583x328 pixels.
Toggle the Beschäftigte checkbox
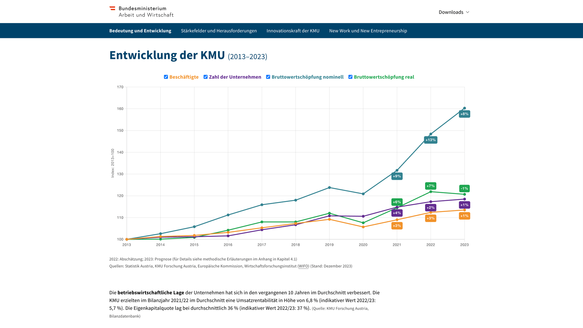pos(166,77)
